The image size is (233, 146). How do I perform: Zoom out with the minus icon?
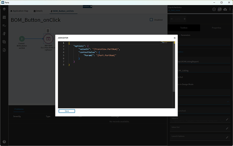(172, 19)
